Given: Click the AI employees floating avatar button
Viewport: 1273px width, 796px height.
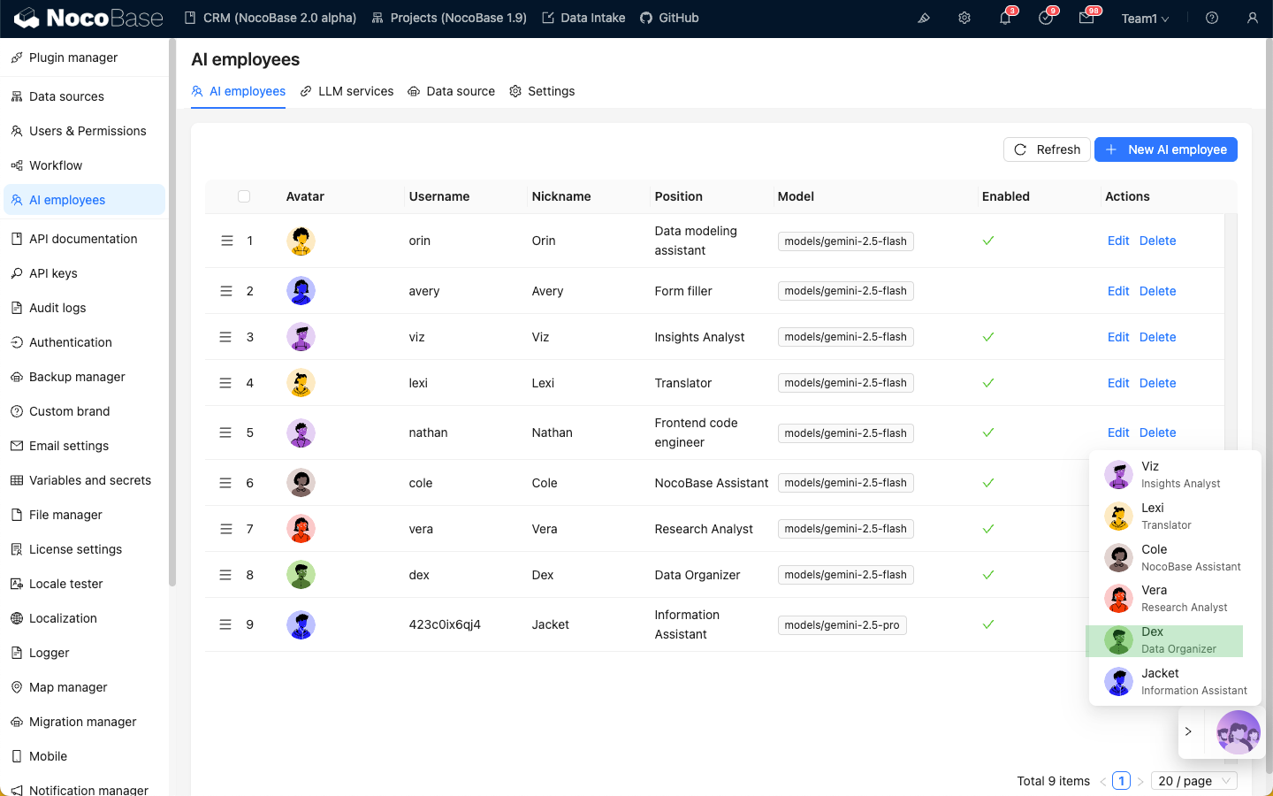Looking at the screenshot, I should click(1238, 732).
